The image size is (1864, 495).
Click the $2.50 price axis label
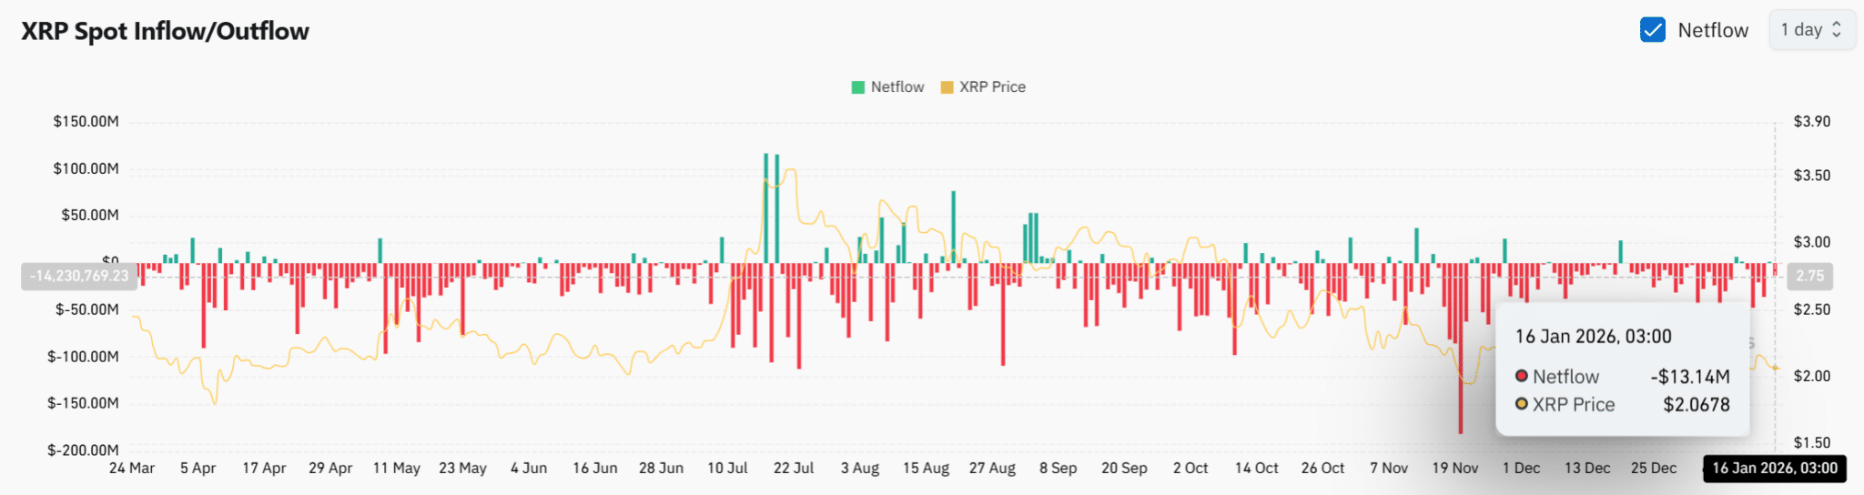coord(1811,309)
